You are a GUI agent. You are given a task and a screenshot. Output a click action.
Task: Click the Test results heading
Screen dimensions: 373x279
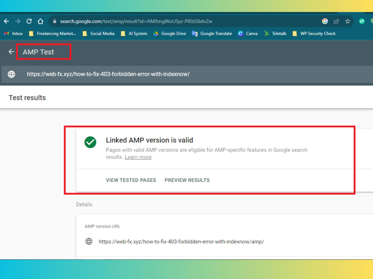(x=27, y=98)
